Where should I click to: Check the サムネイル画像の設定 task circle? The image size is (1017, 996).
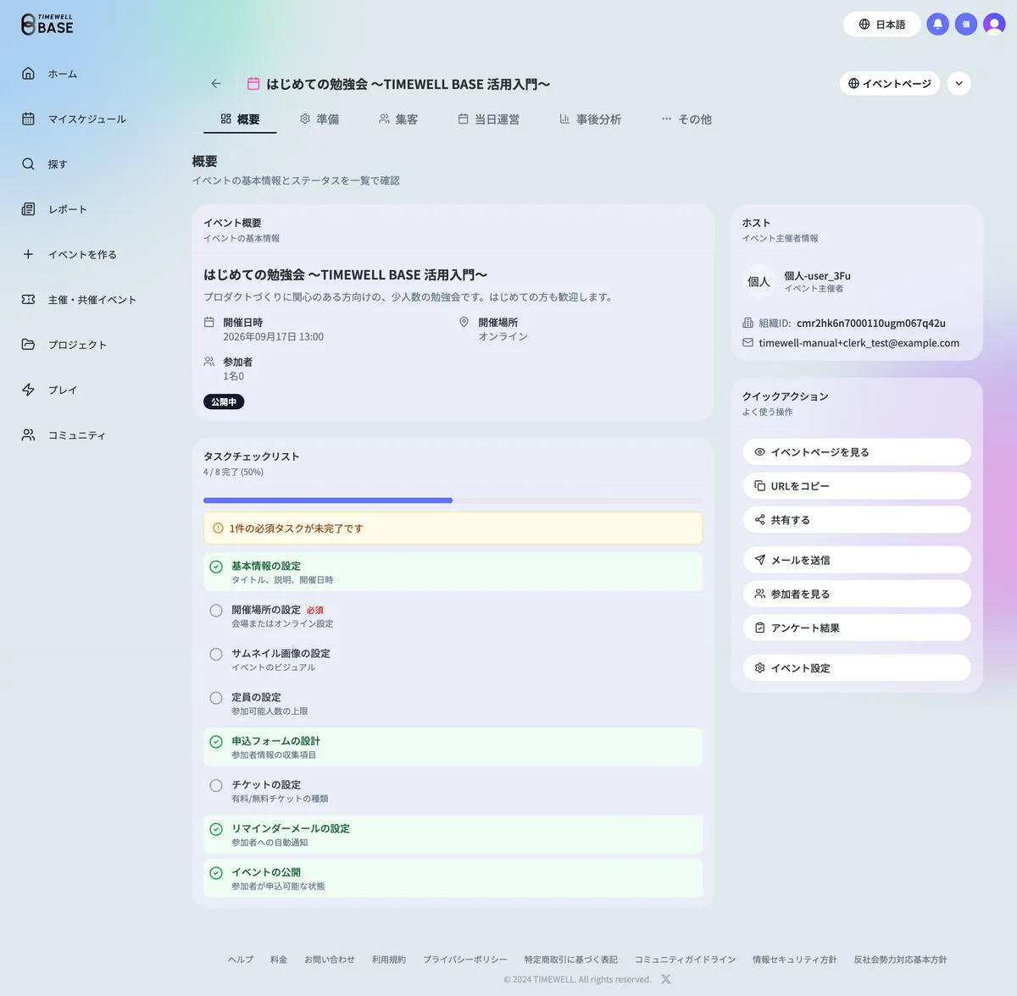tap(216, 654)
